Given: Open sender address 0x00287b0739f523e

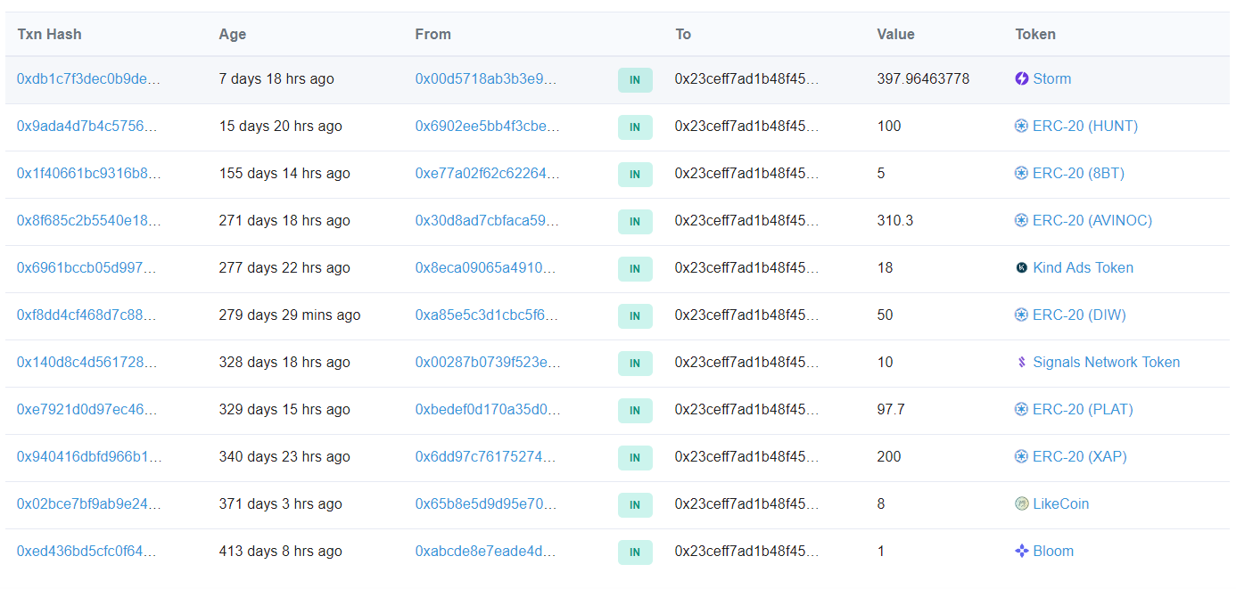Looking at the screenshot, I should (488, 362).
